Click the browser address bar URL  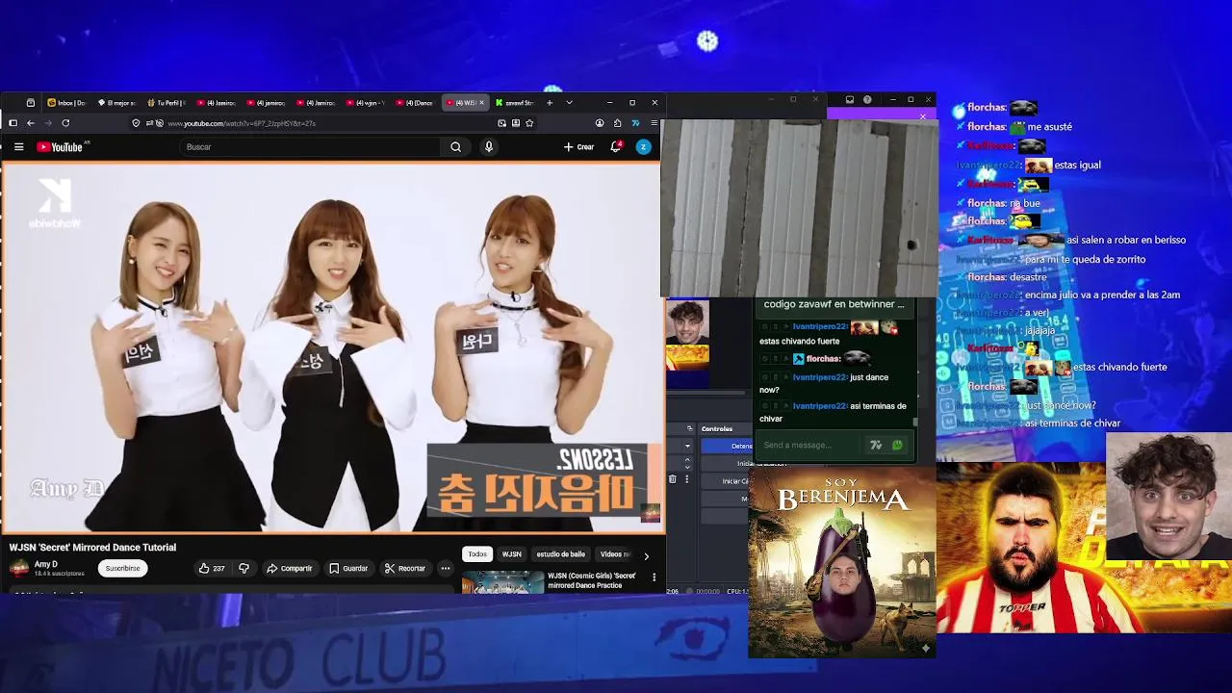click(x=242, y=123)
